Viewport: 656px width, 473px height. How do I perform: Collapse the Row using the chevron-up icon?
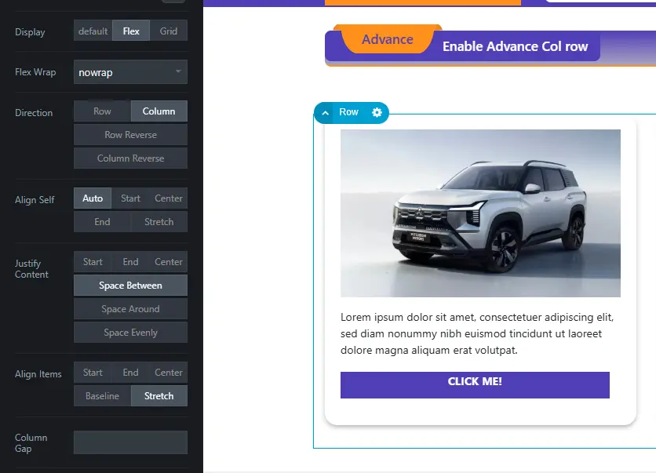325,113
